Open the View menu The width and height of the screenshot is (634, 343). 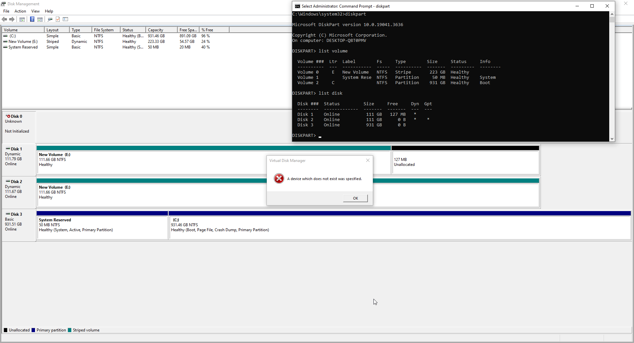35,11
